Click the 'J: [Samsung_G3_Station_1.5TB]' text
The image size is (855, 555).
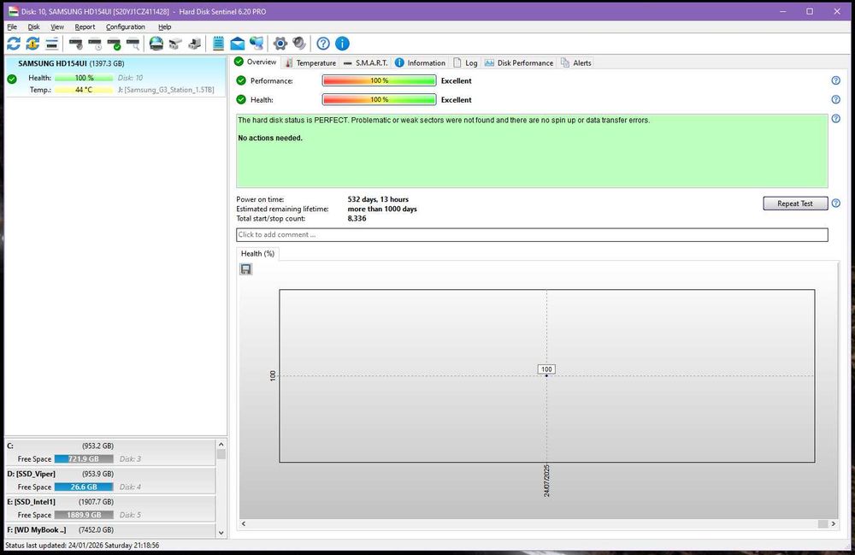point(166,90)
